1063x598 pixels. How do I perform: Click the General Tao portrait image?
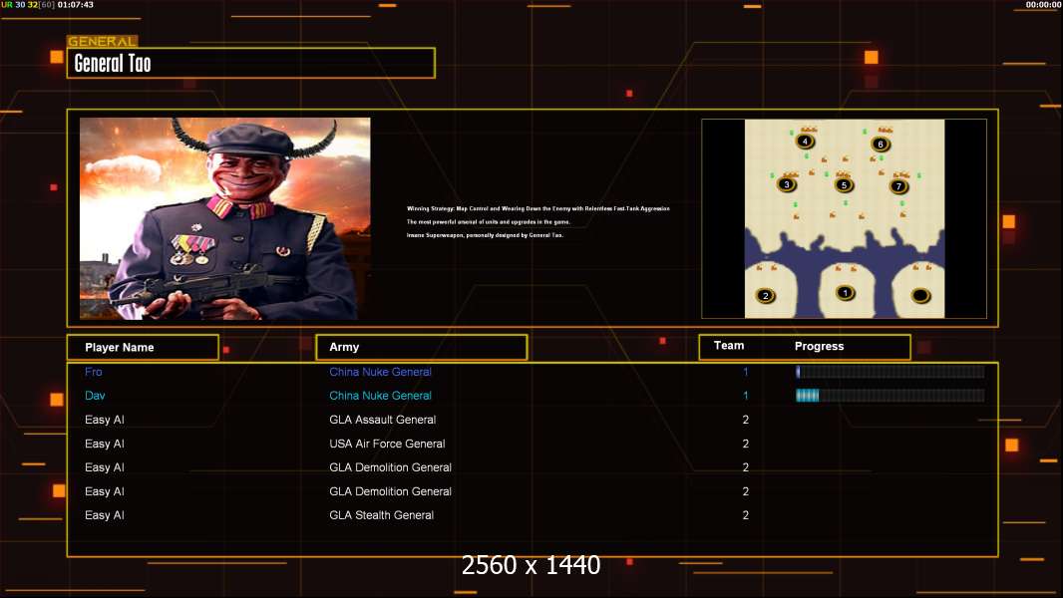point(225,218)
